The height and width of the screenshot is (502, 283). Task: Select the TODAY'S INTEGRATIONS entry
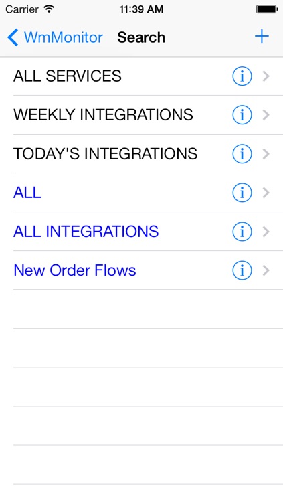point(142,154)
